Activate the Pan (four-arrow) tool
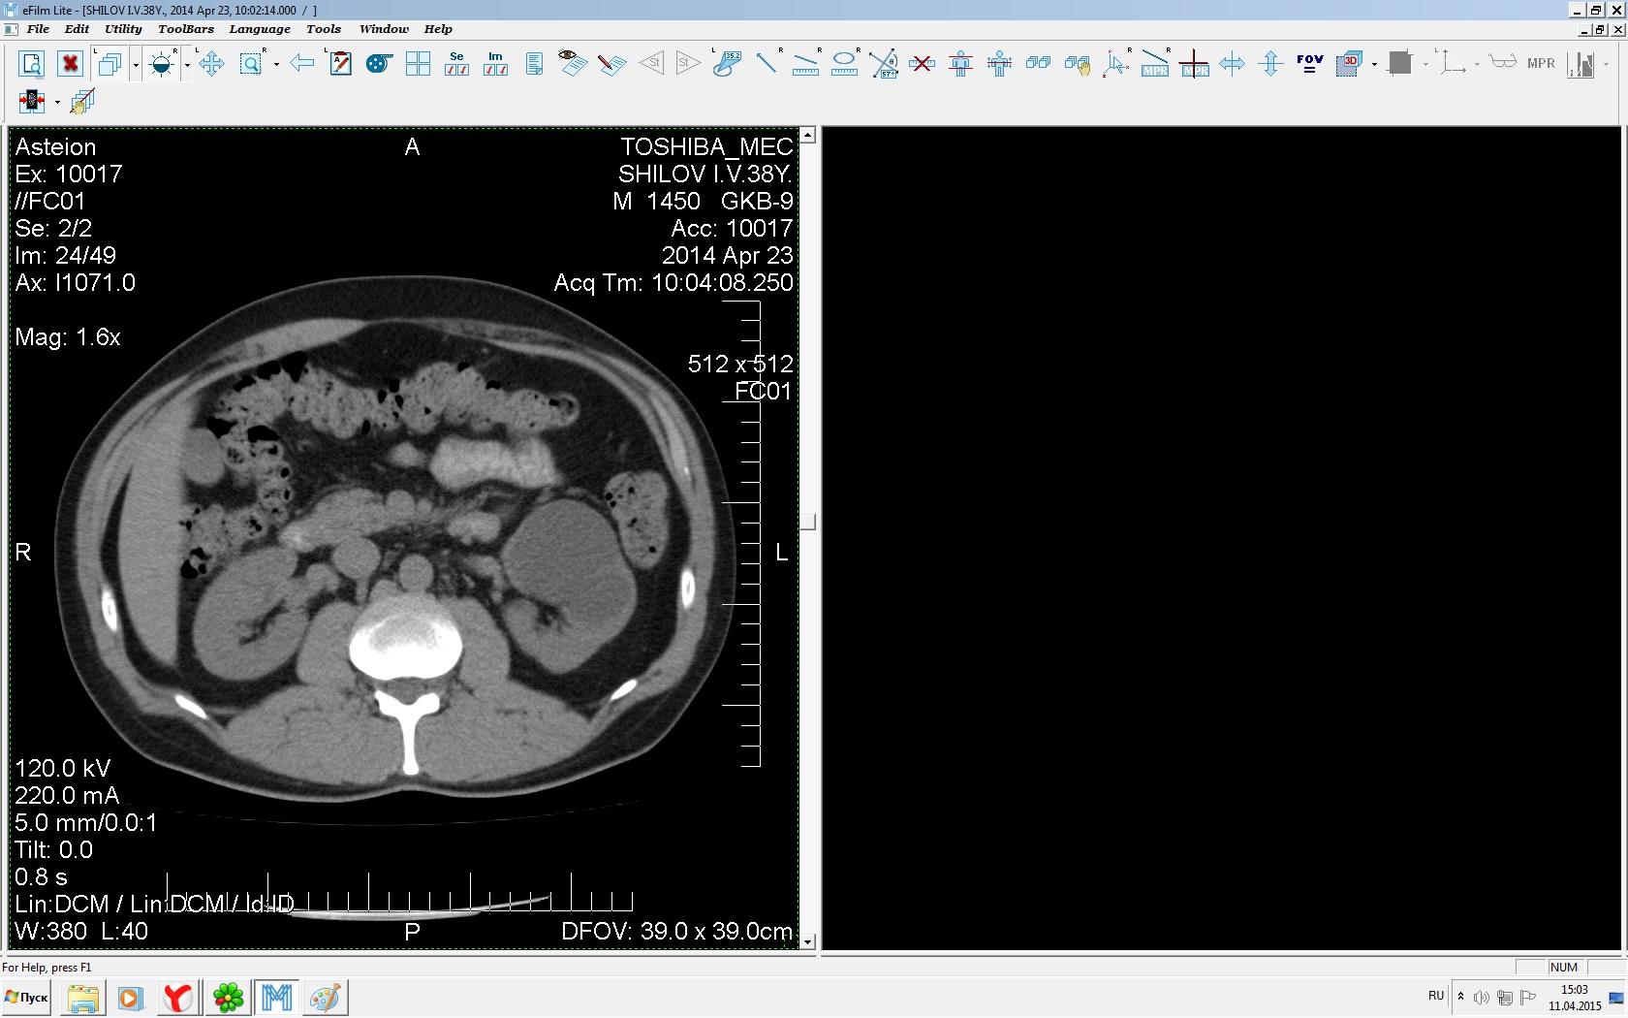 click(x=211, y=65)
